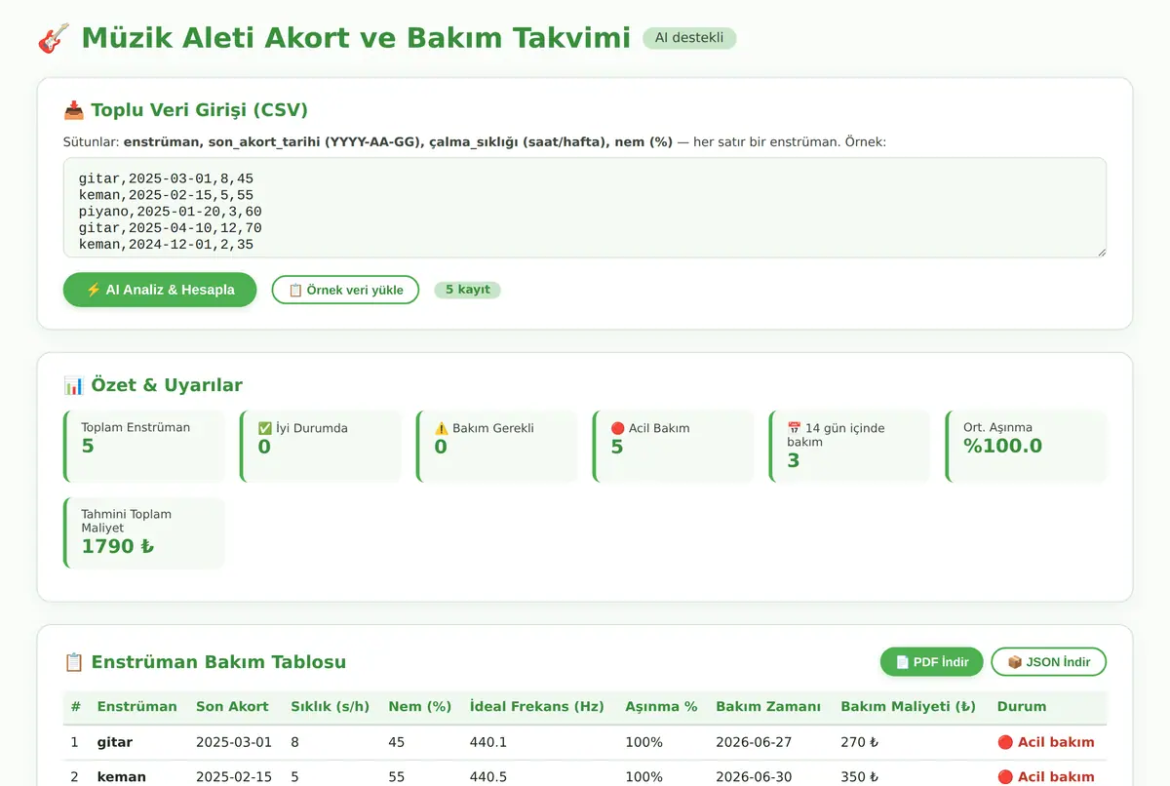Click the clipboard icon beside Enstrüman Bakım Tablosu
1170x786 pixels.
point(73,662)
